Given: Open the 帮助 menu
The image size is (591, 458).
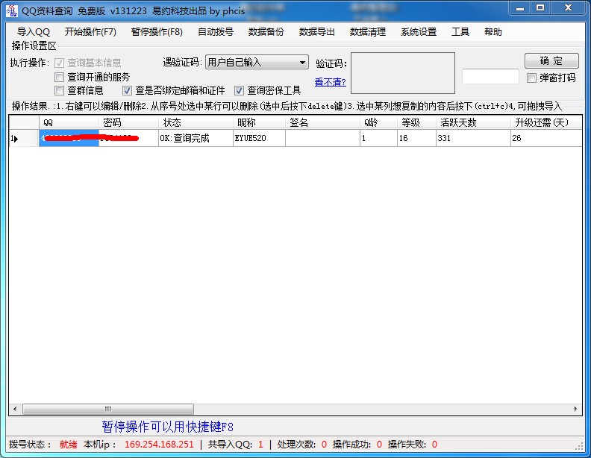Looking at the screenshot, I should pos(493,32).
